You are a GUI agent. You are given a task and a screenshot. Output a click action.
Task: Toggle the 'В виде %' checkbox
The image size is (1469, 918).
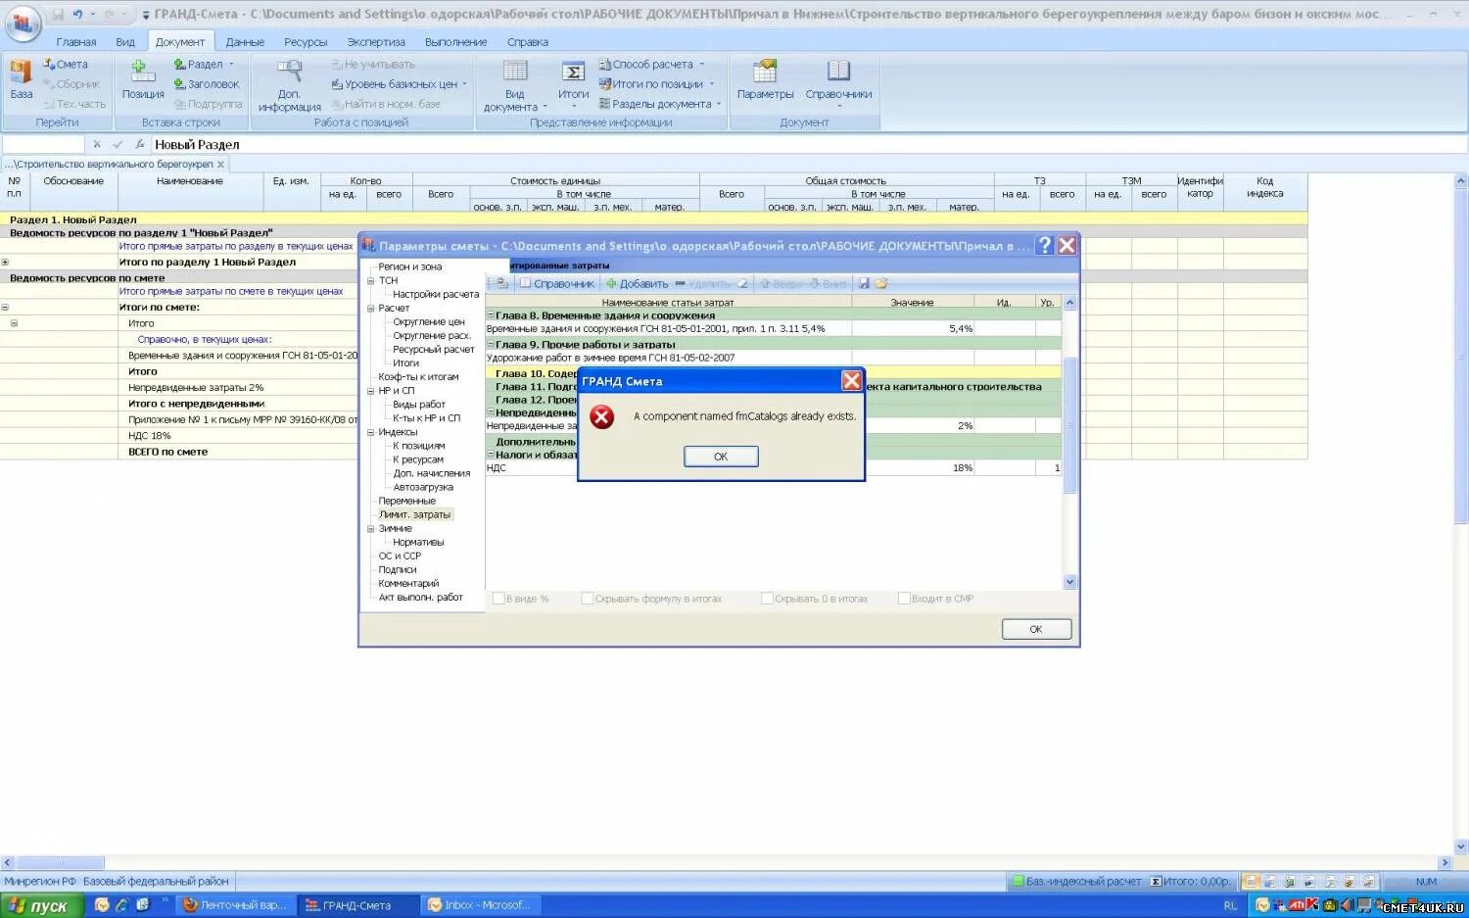click(498, 599)
